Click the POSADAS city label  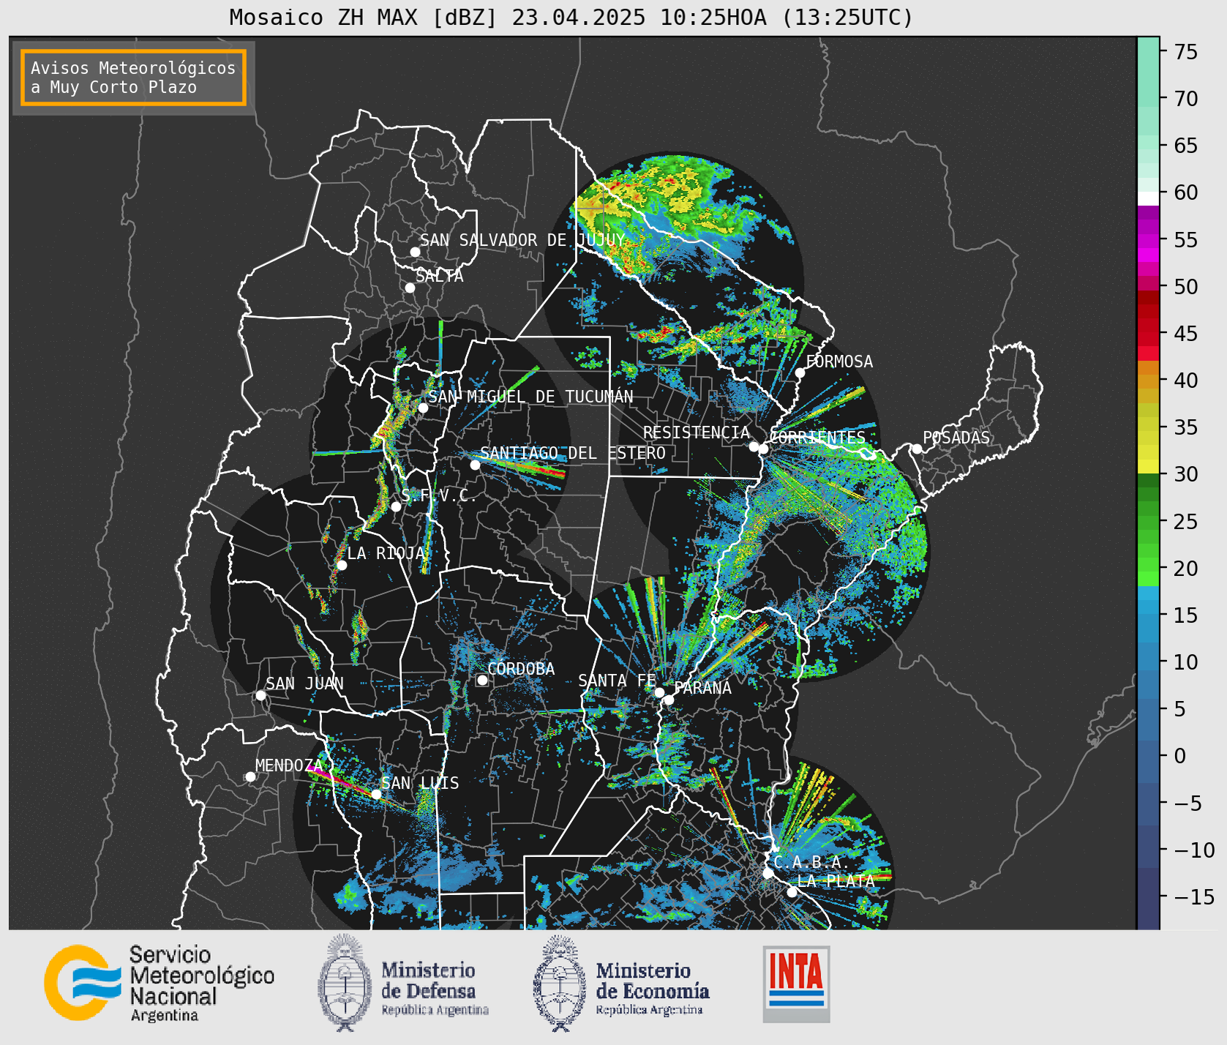956,438
